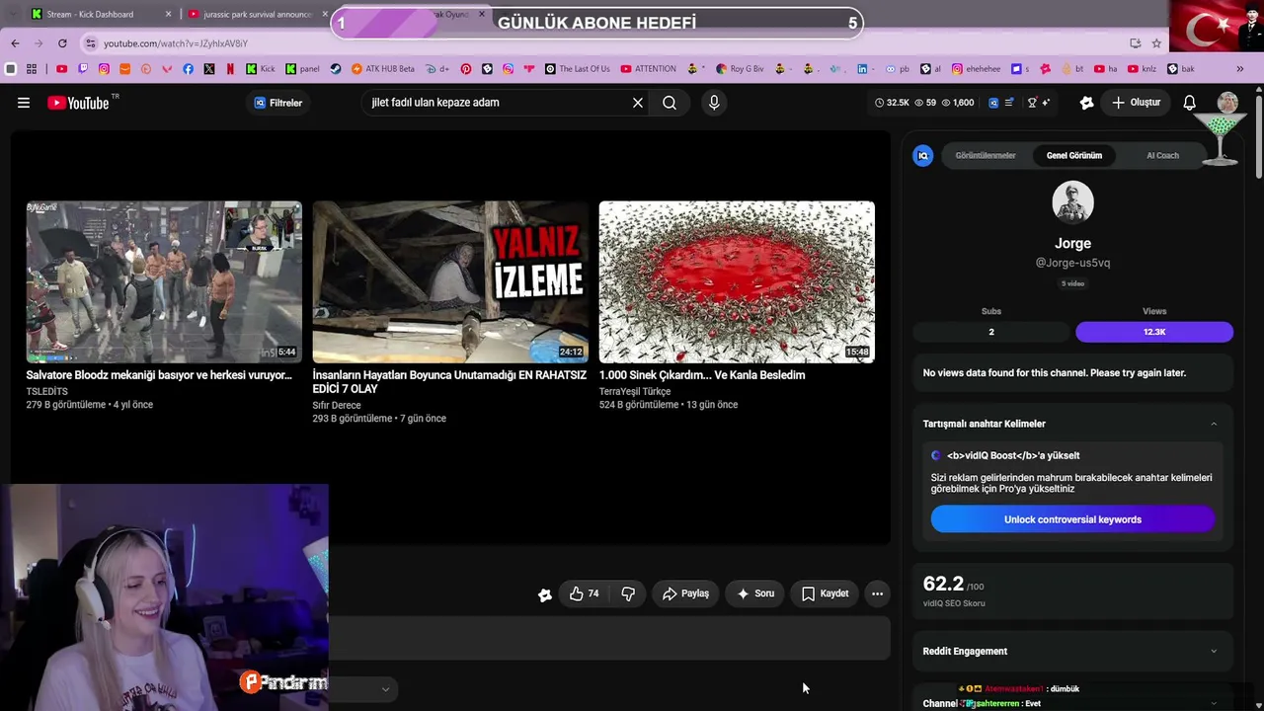Viewport: 1264px width, 711px height.
Task: Open the vidIQ list icon in the header
Action: (1009, 103)
